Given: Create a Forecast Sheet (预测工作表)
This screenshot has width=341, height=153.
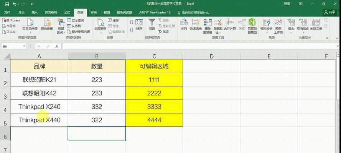Looking at the screenshot, I should click(278, 26).
